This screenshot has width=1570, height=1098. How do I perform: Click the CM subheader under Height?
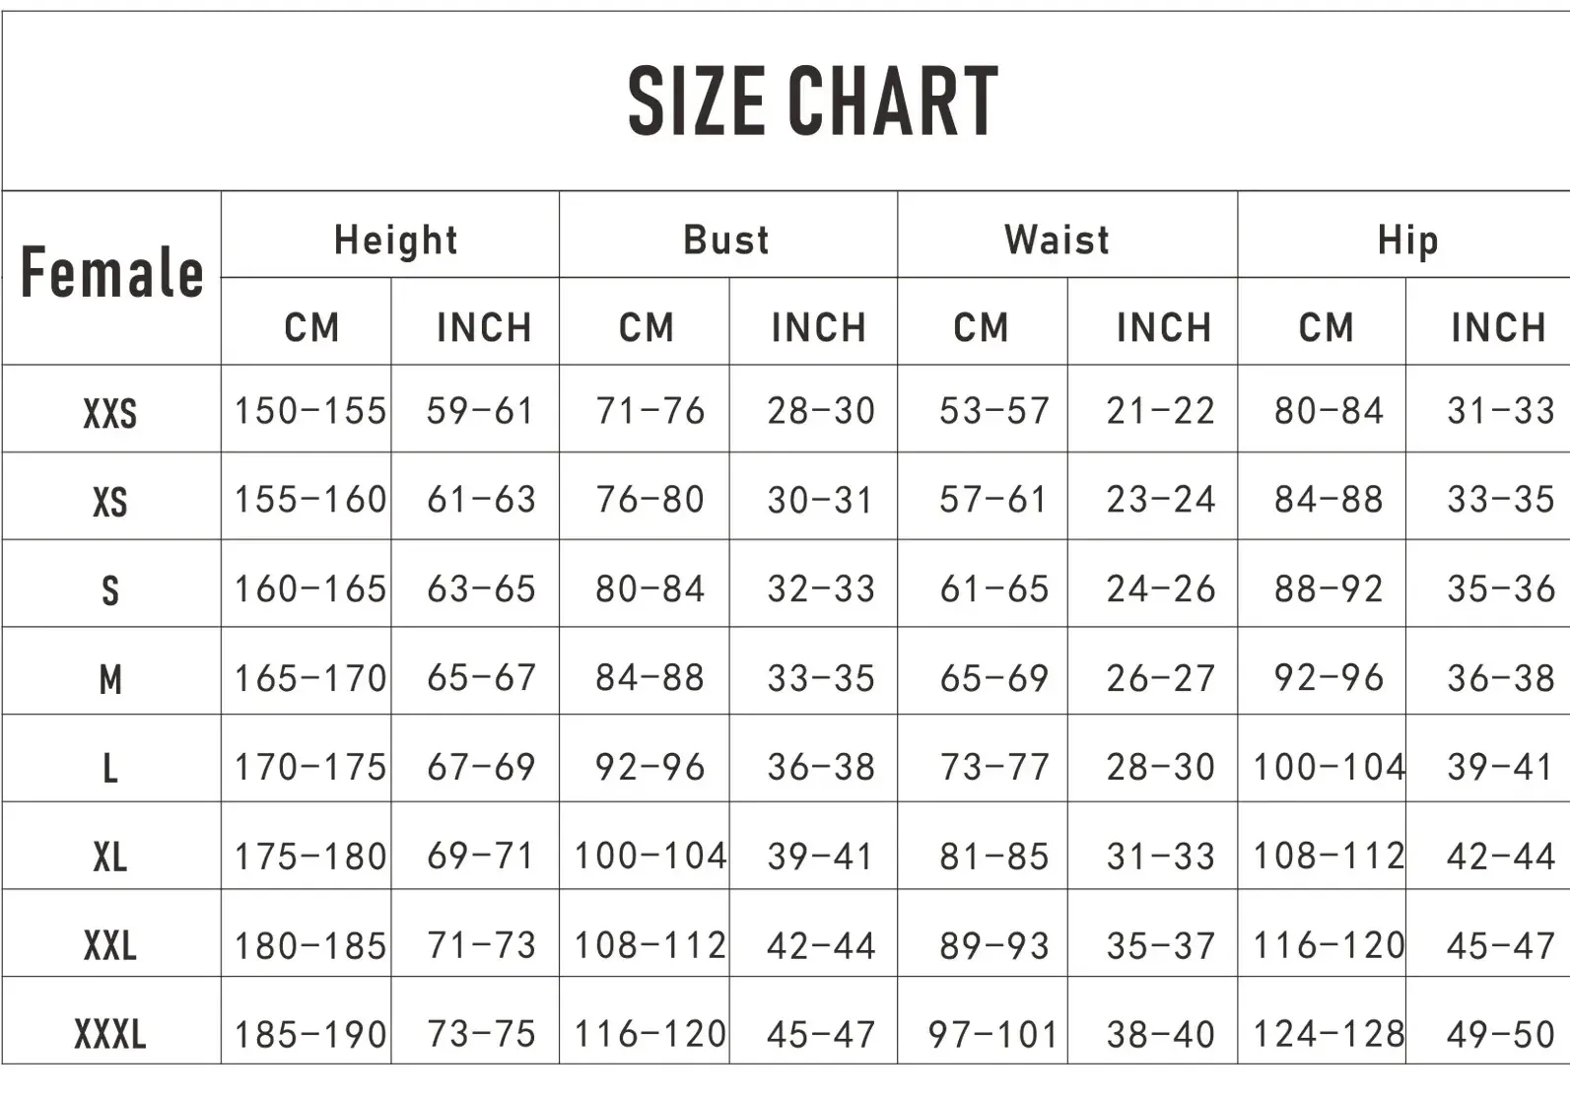point(311,327)
